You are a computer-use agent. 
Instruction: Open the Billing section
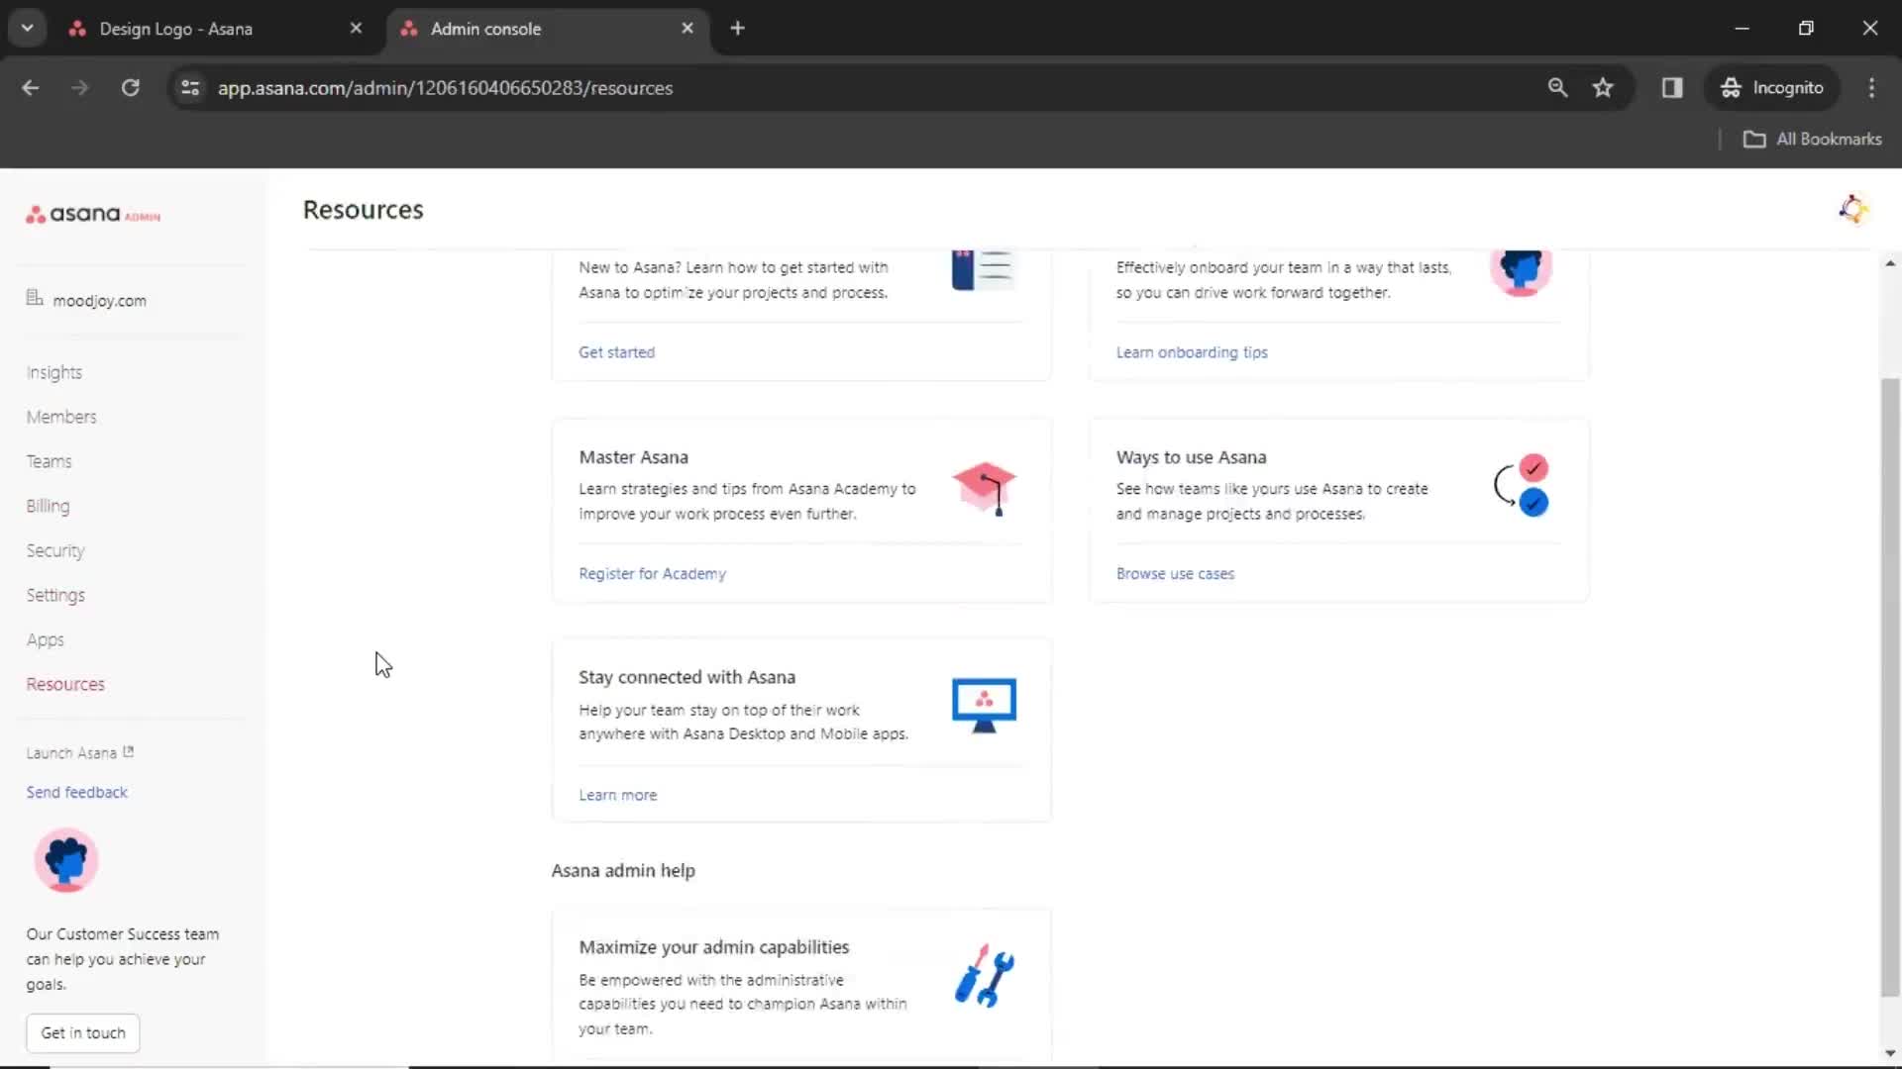click(x=46, y=505)
